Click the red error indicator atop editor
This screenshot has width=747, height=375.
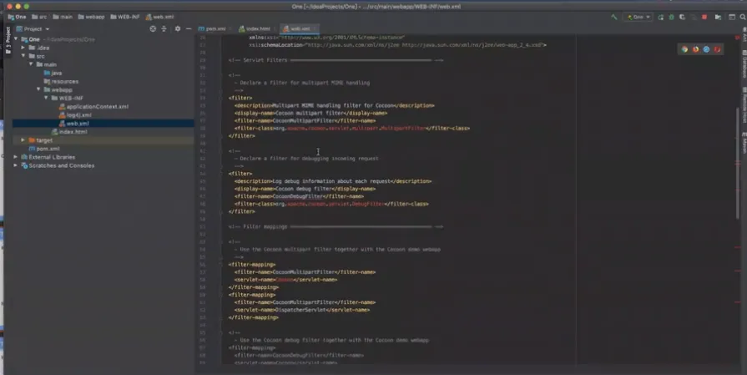pos(738,38)
